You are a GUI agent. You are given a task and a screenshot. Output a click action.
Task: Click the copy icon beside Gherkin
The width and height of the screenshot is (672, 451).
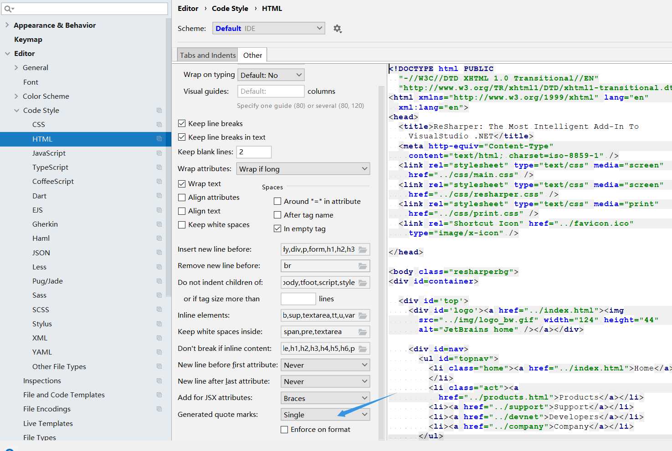tap(159, 224)
